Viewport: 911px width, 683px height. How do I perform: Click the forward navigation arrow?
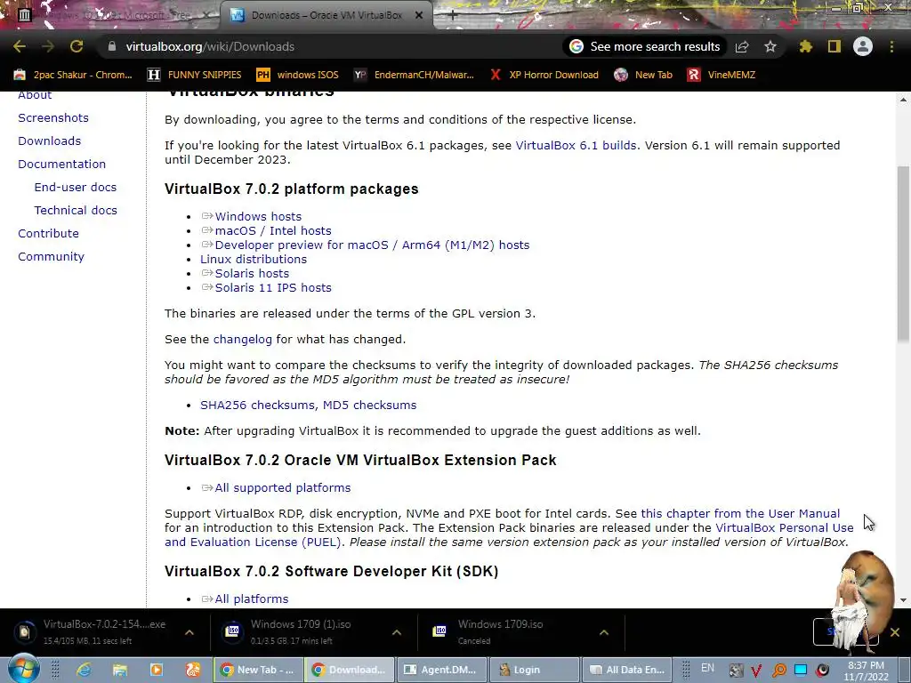[x=48, y=46]
